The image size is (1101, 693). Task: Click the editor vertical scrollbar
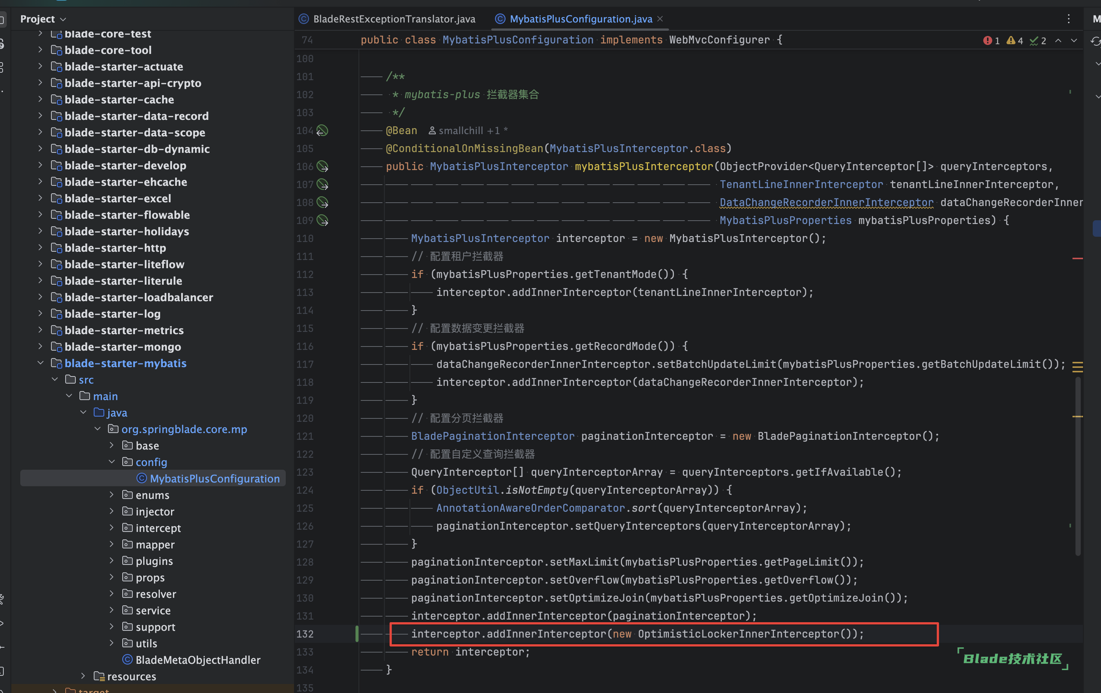1078,466
